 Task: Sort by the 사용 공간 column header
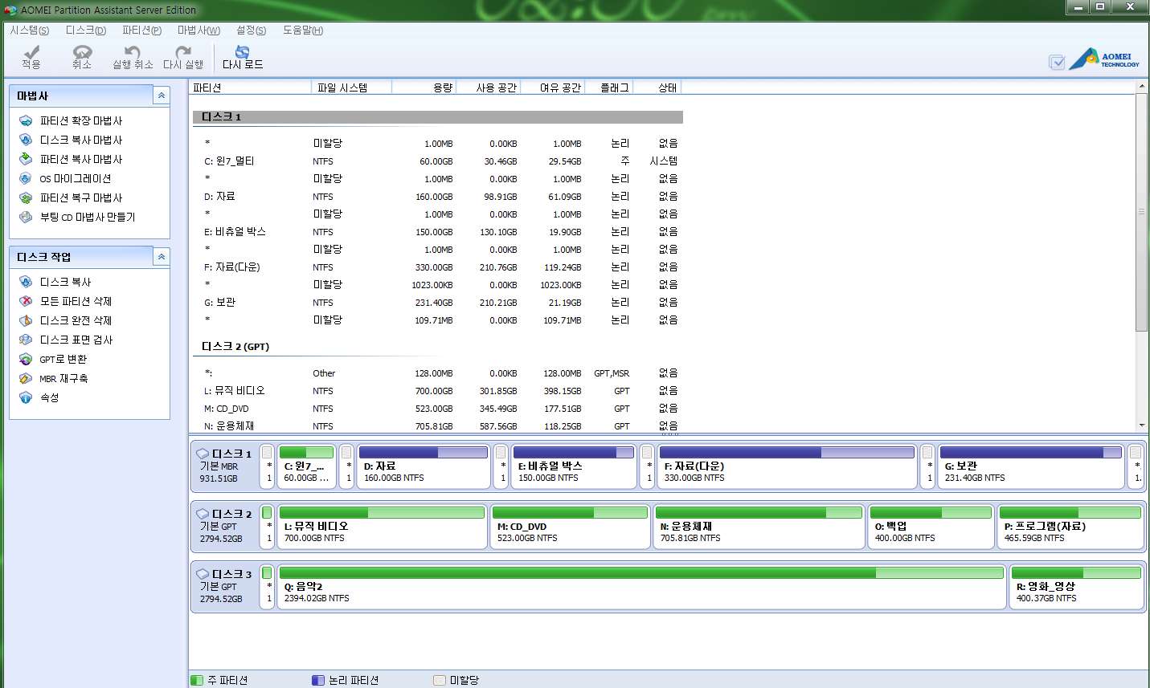click(488, 88)
